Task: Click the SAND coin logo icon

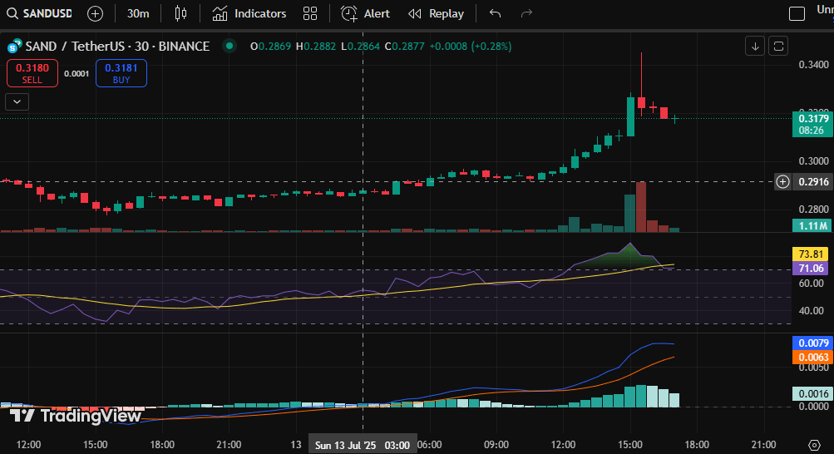Action: 14,47
